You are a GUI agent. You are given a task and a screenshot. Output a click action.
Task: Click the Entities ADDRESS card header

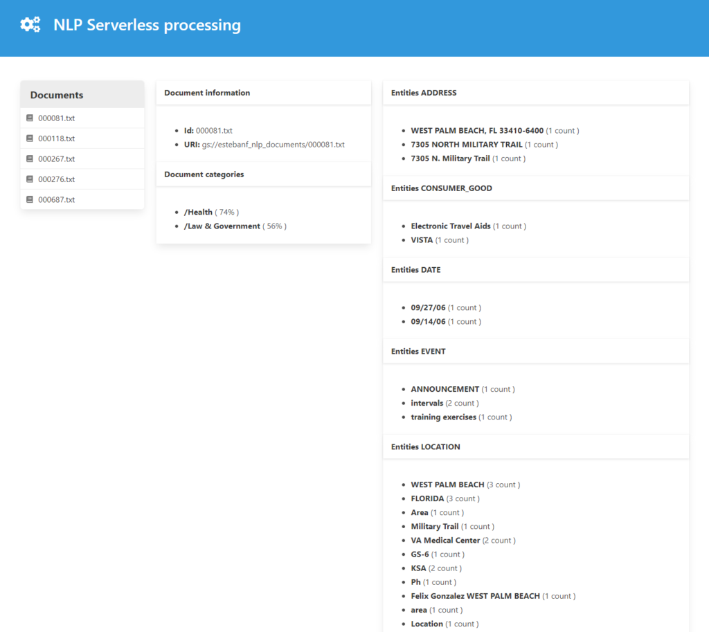coord(536,93)
